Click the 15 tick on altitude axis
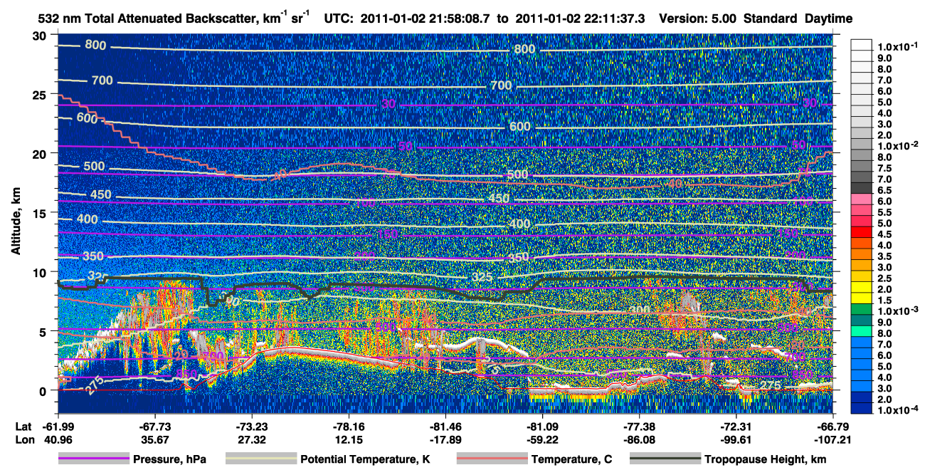Image resolution: width=925 pixels, height=475 pixels. [x=41, y=213]
